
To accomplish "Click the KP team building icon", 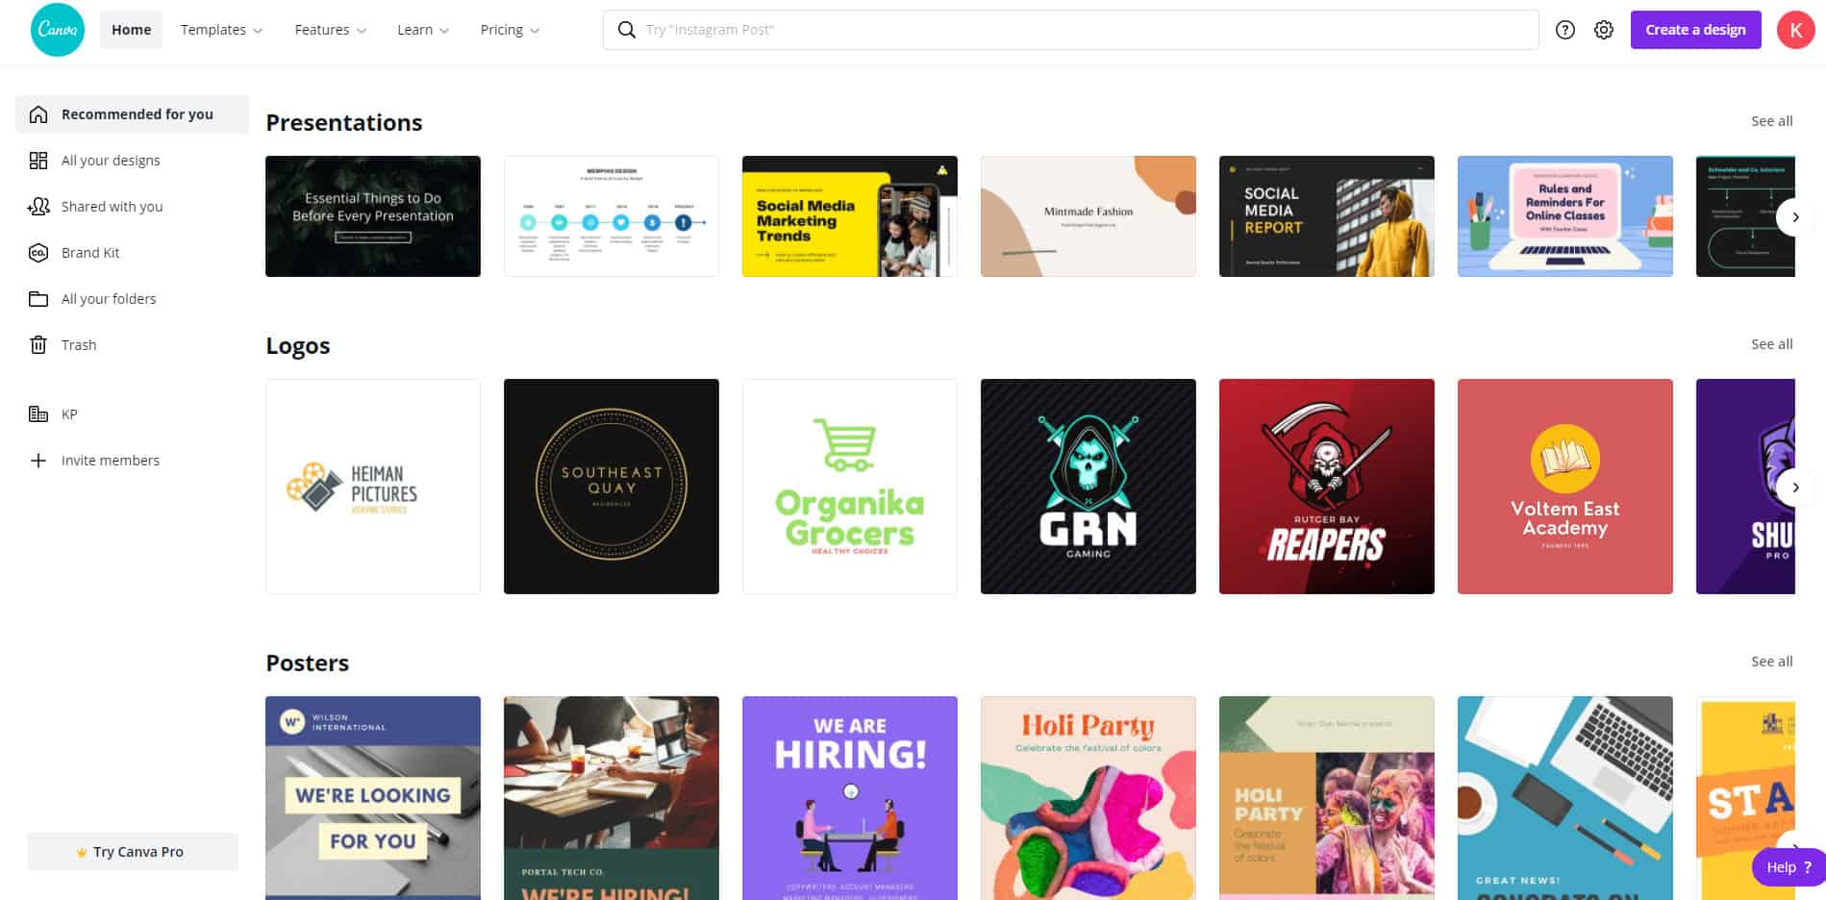I will 38,414.
